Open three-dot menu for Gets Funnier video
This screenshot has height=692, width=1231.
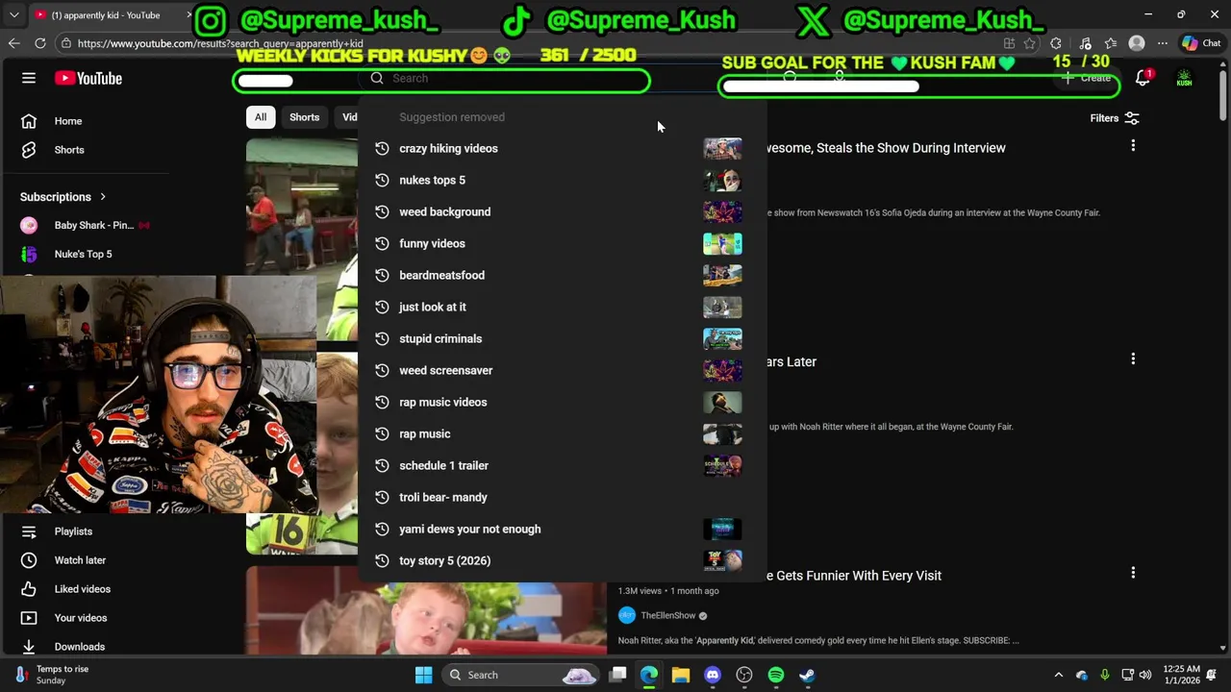coord(1133,573)
